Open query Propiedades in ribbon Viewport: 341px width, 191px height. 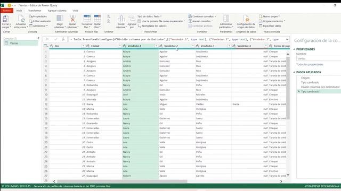pos(38,16)
